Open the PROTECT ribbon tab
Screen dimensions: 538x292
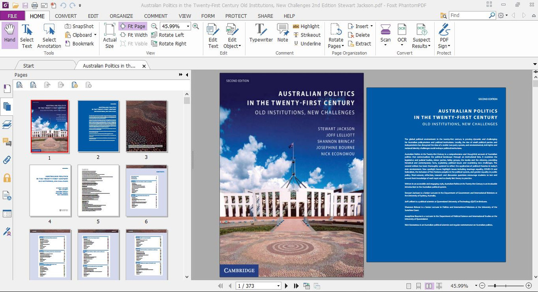236,16
